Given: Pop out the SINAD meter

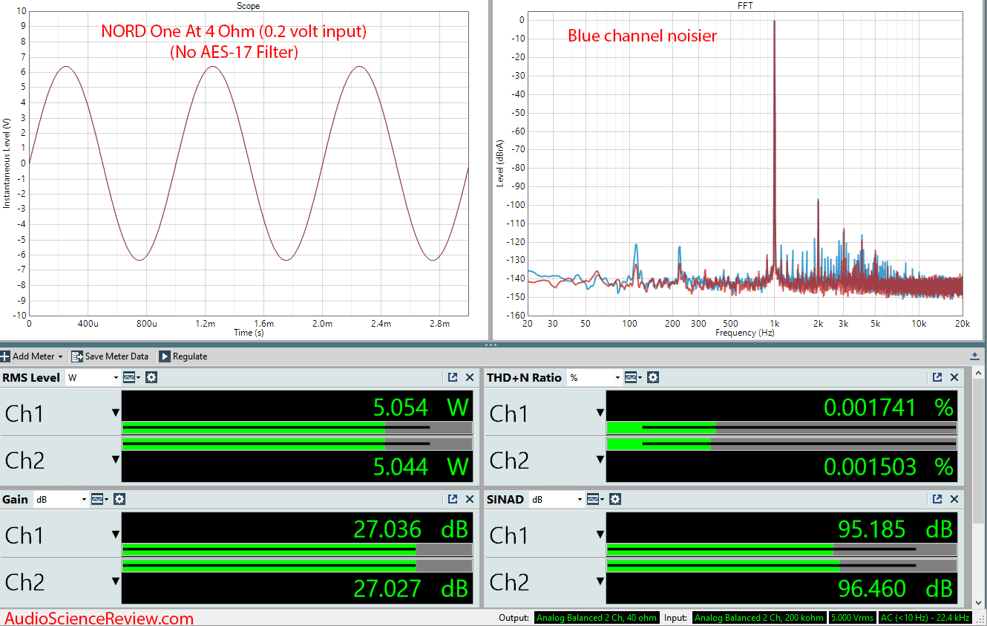Looking at the screenshot, I should point(937,499).
